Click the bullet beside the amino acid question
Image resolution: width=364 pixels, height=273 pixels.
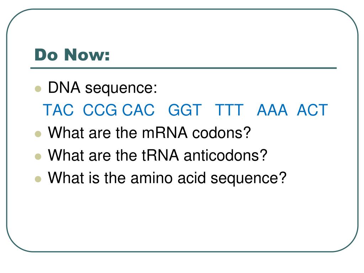(38, 179)
